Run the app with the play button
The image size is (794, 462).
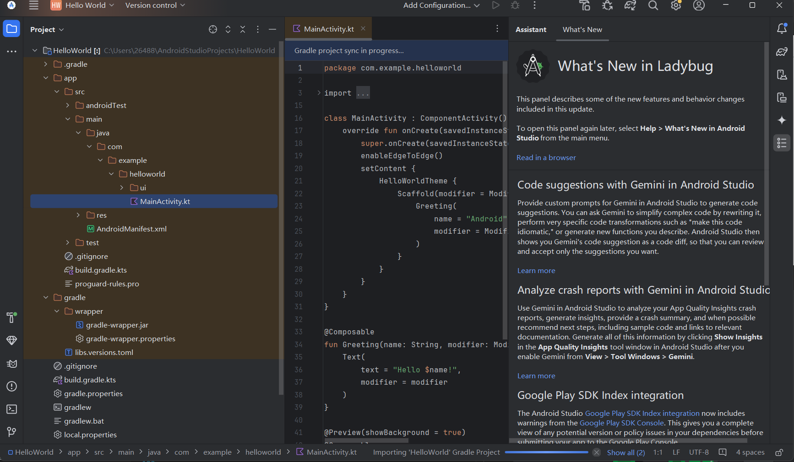[x=496, y=5]
